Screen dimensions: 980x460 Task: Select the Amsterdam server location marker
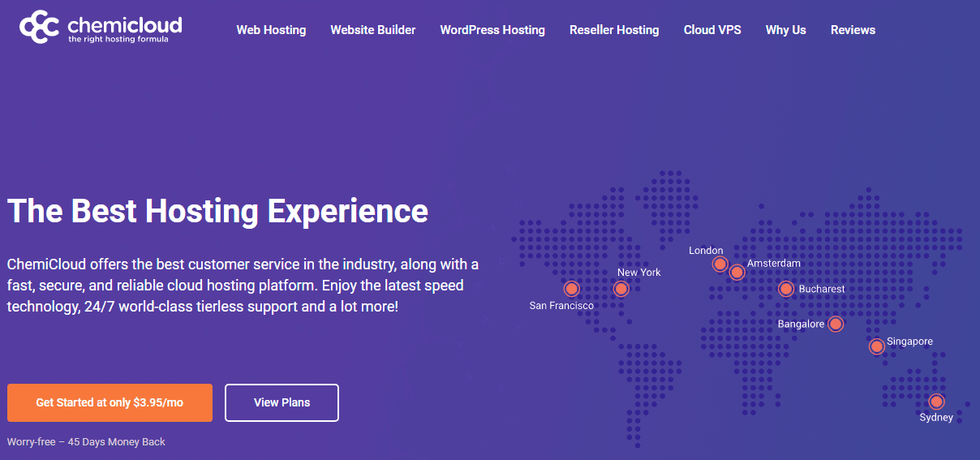click(x=737, y=272)
